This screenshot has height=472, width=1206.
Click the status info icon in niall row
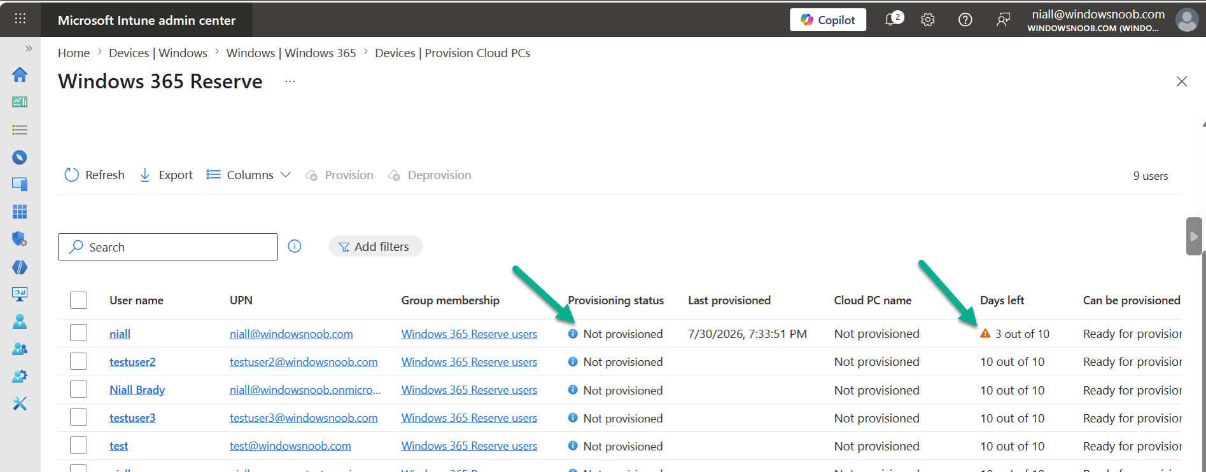[573, 334]
